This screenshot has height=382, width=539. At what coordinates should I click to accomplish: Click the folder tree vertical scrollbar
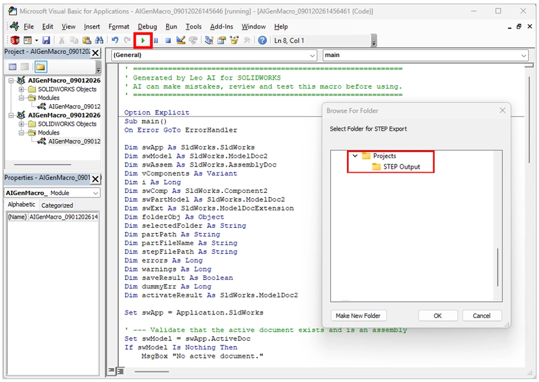pos(497,267)
